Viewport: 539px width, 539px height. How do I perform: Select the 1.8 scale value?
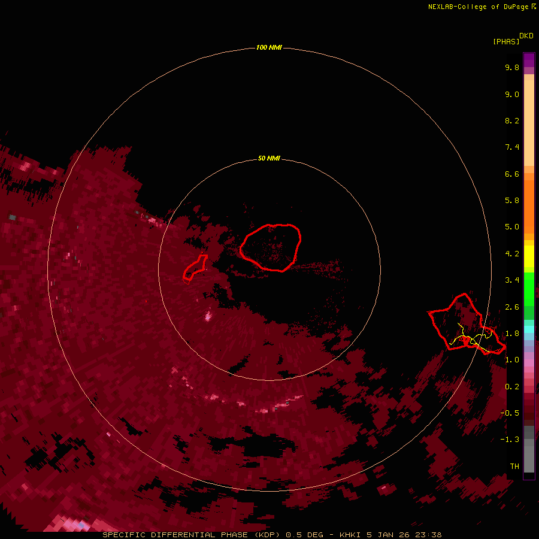pyautogui.click(x=512, y=334)
